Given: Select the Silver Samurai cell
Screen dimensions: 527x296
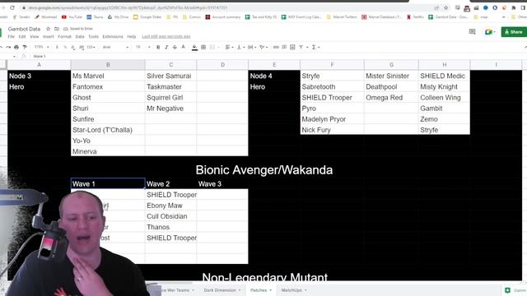Looking at the screenshot, I should coord(170,76).
